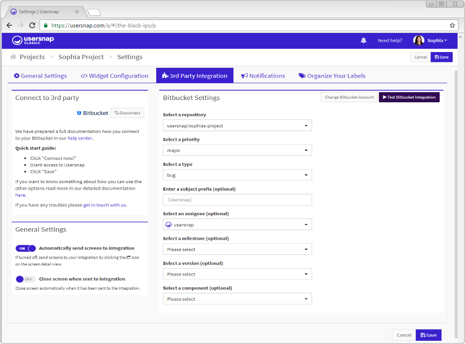
Task: Open the priority dropdown showing major
Action: tap(237, 150)
